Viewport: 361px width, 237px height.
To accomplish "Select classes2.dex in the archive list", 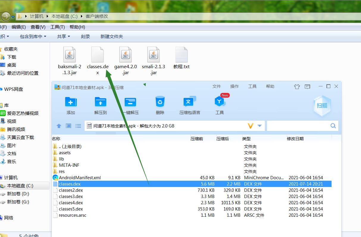I will tap(71, 190).
